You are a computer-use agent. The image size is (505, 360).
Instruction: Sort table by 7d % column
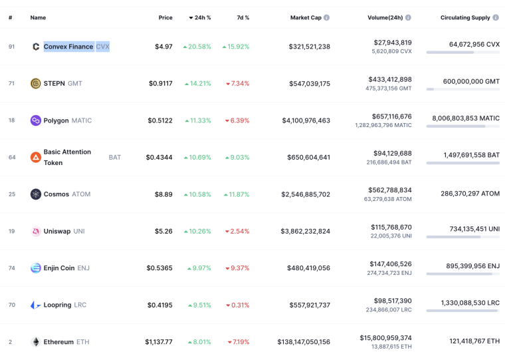(x=243, y=18)
